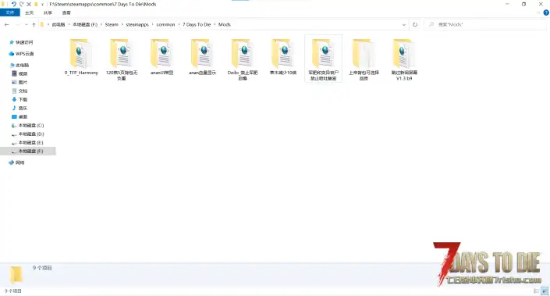The image size is (550, 296).
Task: Click the Refresh button beside address bar
Action: pyautogui.click(x=415, y=24)
